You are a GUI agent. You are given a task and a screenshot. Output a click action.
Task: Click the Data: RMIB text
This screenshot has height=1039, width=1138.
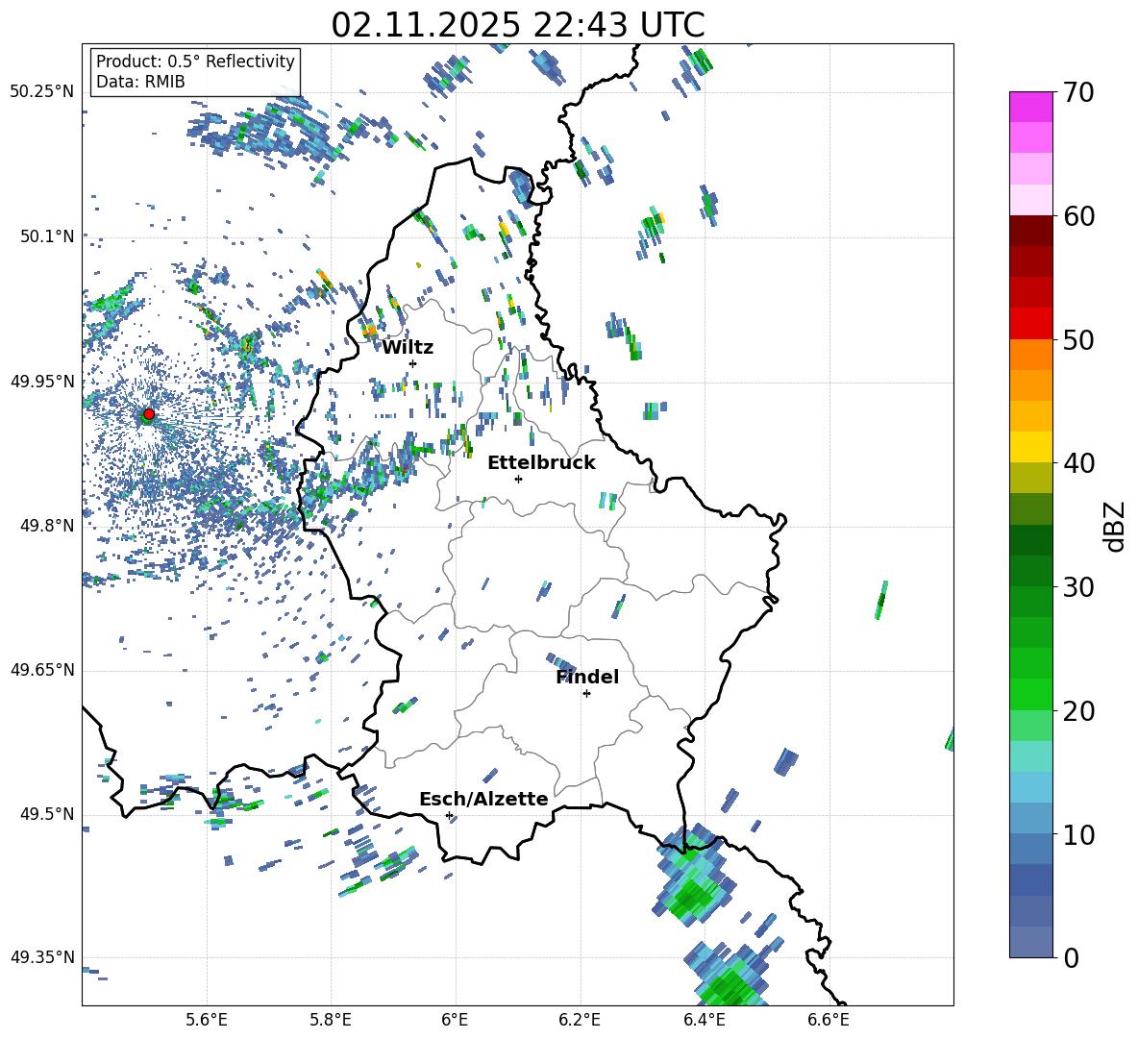[140, 82]
